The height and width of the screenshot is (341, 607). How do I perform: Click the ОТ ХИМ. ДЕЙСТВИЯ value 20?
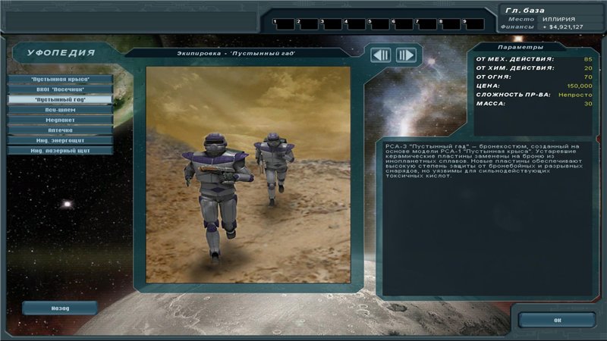coord(588,68)
